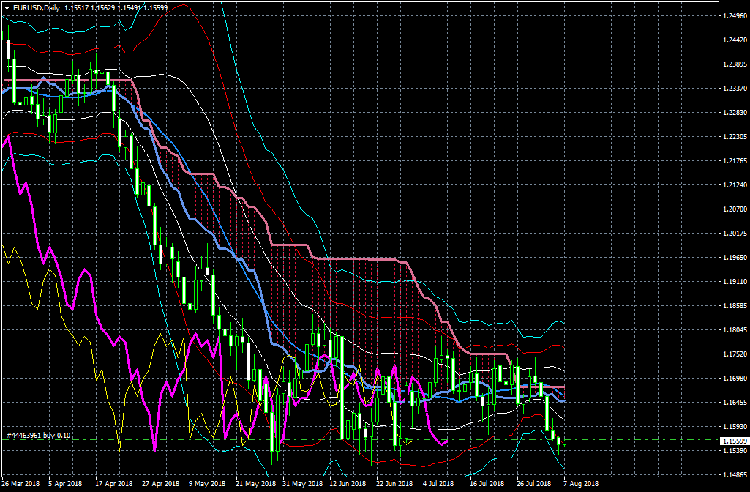Screen dimensions: 750x492
Task: Click the 1.17520 price axis label
Action: coord(734,354)
